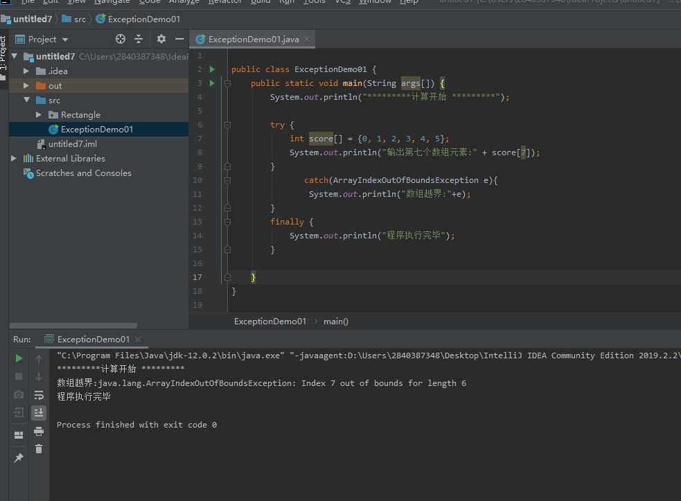Click the finally keyword on line 13
This screenshot has width=681, height=501.
pos(287,222)
